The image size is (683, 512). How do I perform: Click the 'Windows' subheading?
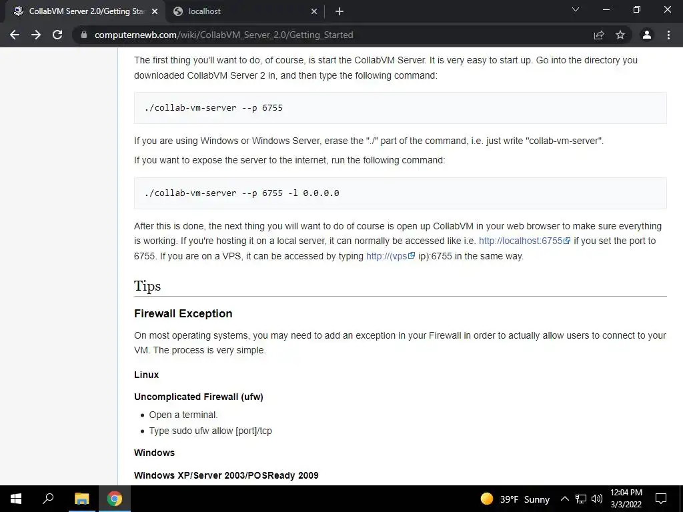pyautogui.click(x=154, y=453)
